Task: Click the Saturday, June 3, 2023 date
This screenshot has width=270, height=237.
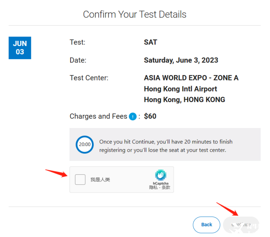Action: (x=181, y=60)
